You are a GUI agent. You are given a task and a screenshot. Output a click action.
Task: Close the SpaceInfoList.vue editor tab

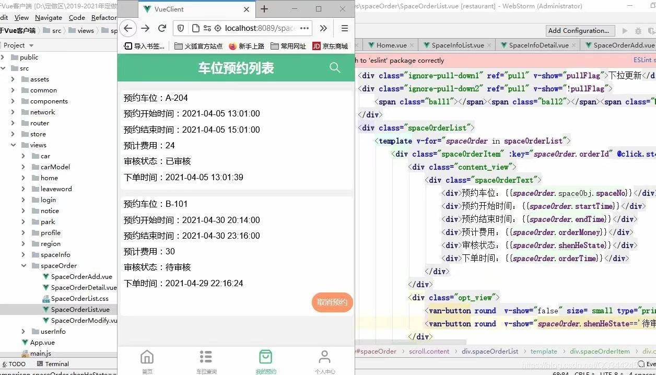coord(489,45)
